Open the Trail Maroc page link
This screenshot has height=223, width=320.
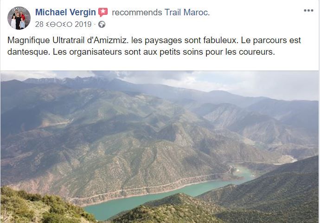[187, 13]
